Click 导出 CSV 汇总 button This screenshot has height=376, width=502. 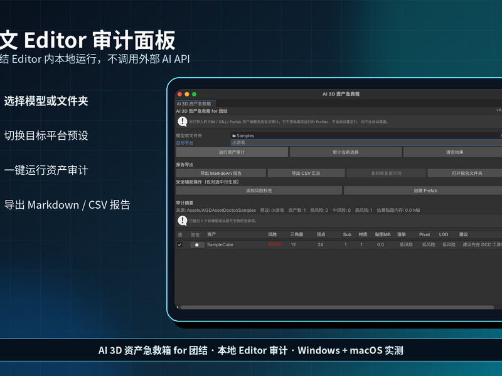306,174
